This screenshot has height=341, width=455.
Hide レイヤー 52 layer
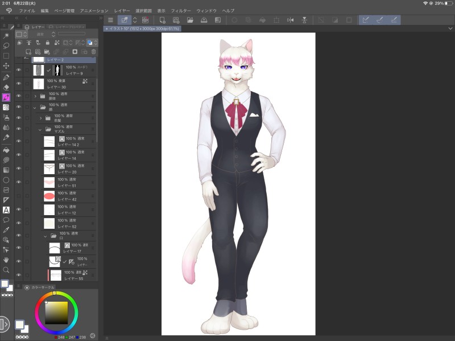coord(19,223)
